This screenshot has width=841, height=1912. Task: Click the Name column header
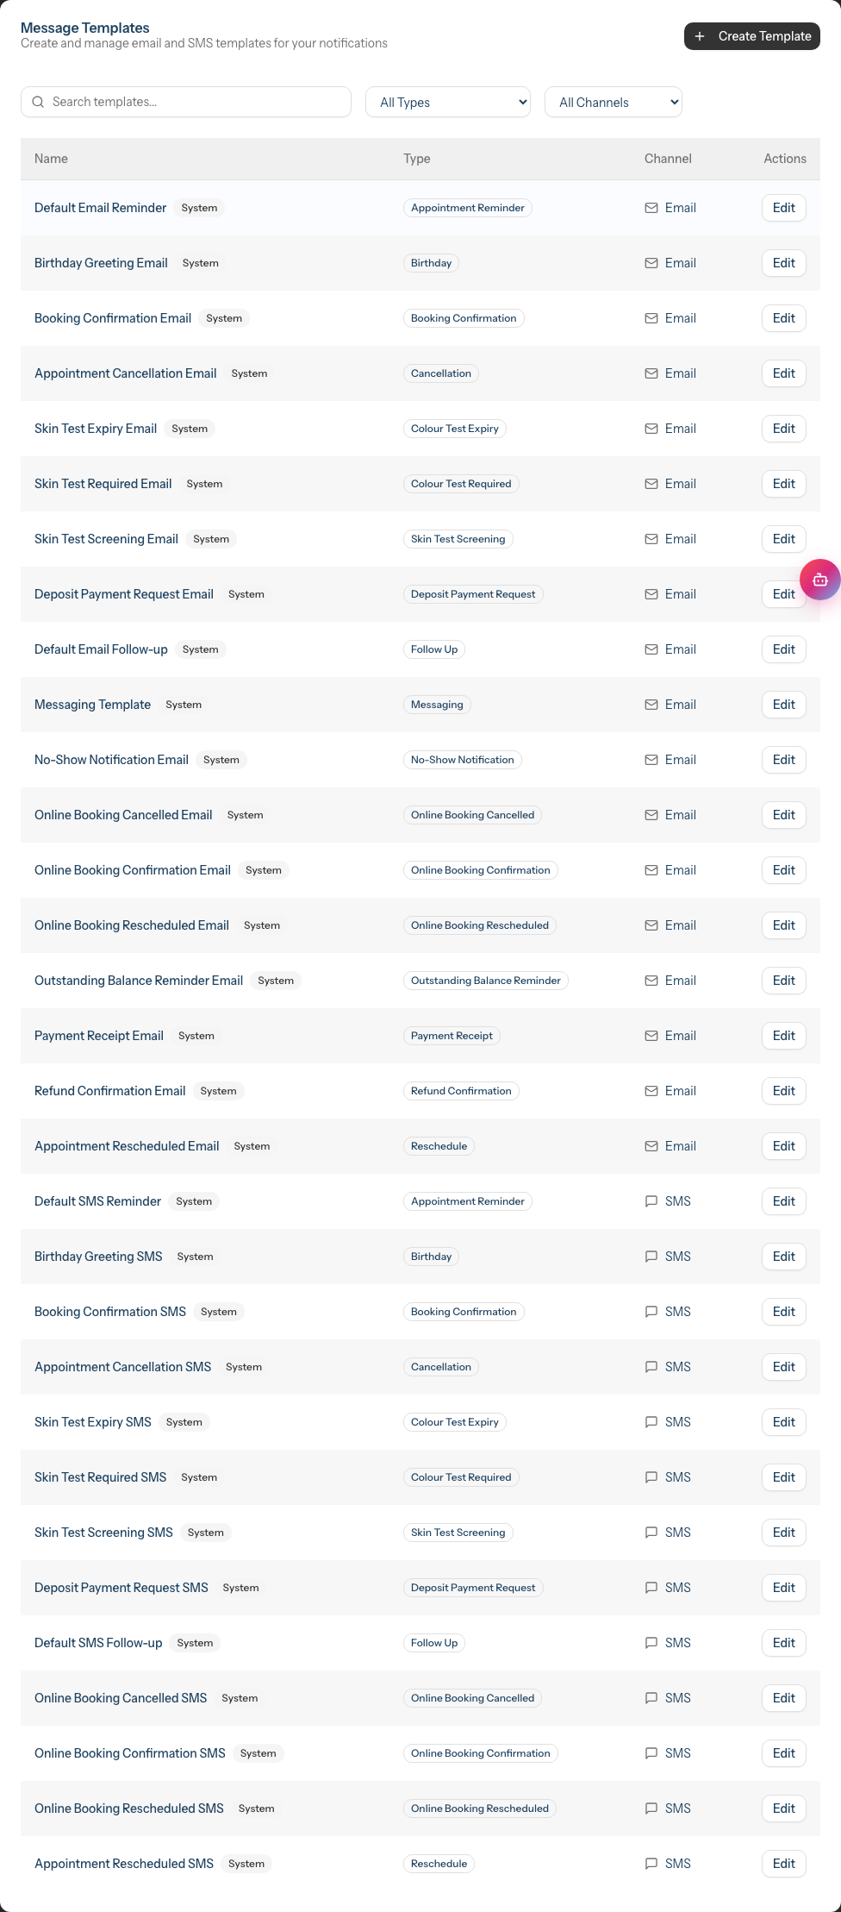51,159
